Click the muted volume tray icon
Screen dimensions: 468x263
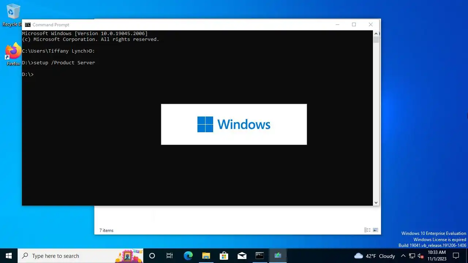coord(420,256)
